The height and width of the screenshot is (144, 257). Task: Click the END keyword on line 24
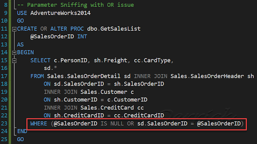(x=22, y=132)
